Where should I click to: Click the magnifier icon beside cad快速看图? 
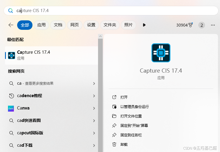pyautogui.click(x=11, y=121)
